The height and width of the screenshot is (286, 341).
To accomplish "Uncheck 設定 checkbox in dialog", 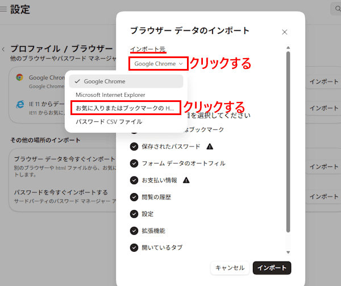I will coord(134,214).
